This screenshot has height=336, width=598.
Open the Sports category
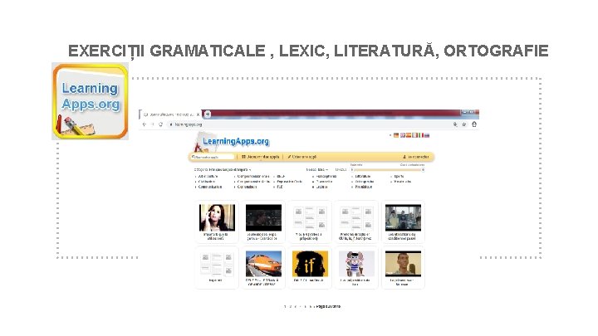[x=399, y=177]
